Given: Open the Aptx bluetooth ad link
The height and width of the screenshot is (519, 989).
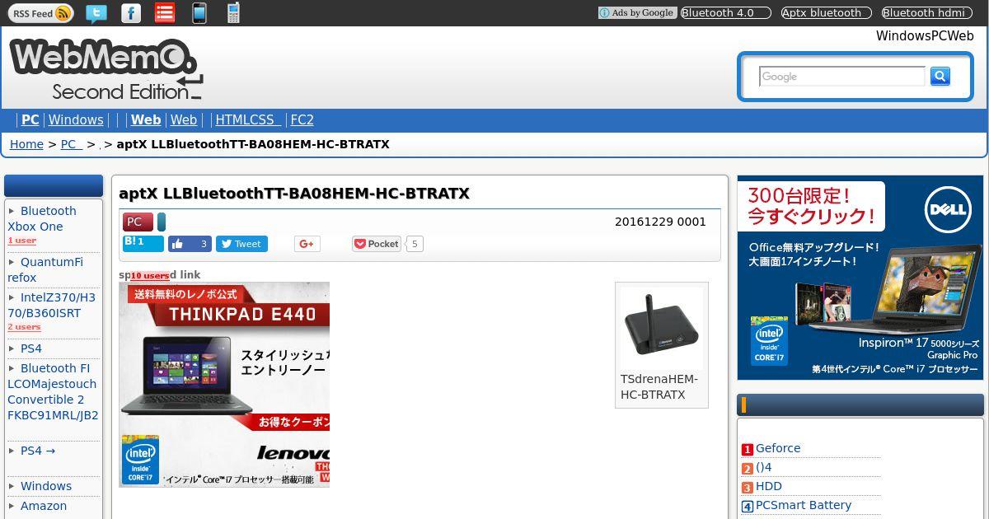Looking at the screenshot, I should (x=826, y=13).
